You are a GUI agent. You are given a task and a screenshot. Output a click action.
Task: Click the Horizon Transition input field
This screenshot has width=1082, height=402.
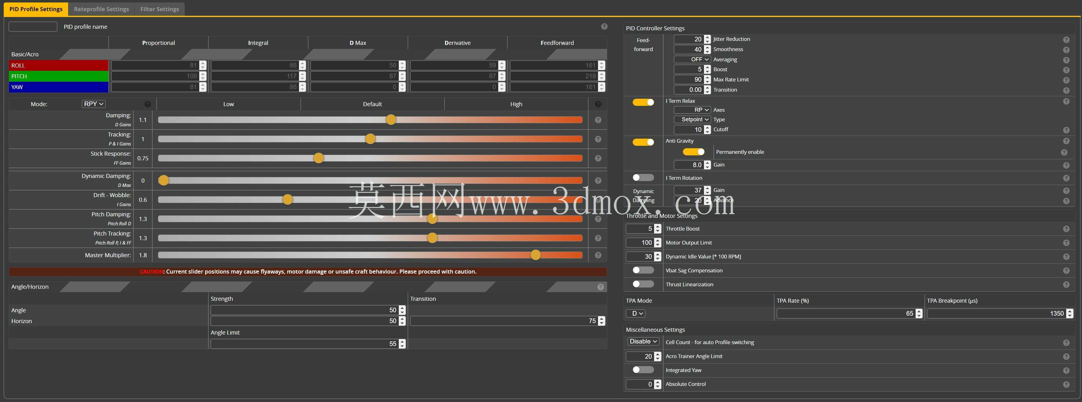[x=508, y=321]
